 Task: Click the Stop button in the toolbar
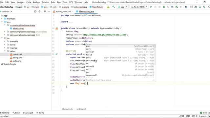pos(181,7)
